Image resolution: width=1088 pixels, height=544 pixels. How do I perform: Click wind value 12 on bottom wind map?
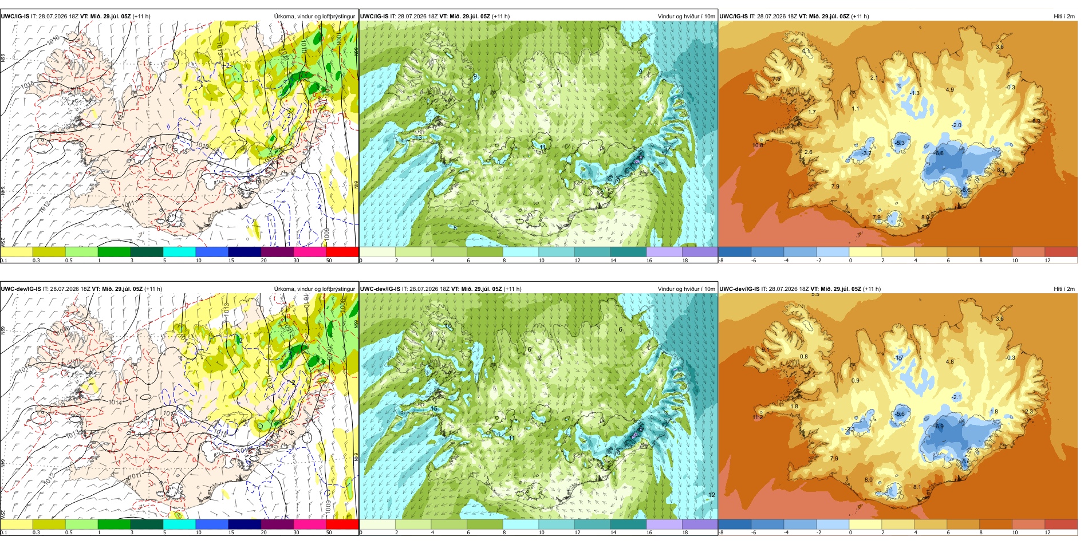point(711,495)
